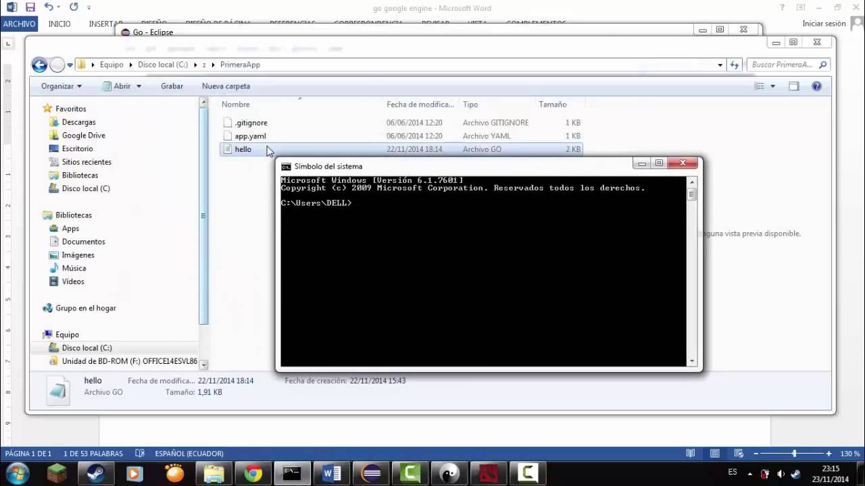The image size is (865, 486).
Task: Click Nueva carpeta button
Action: (x=226, y=86)
